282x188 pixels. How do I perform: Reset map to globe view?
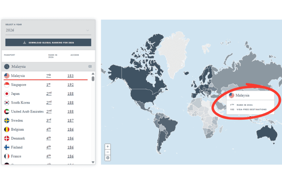point(108,158)
